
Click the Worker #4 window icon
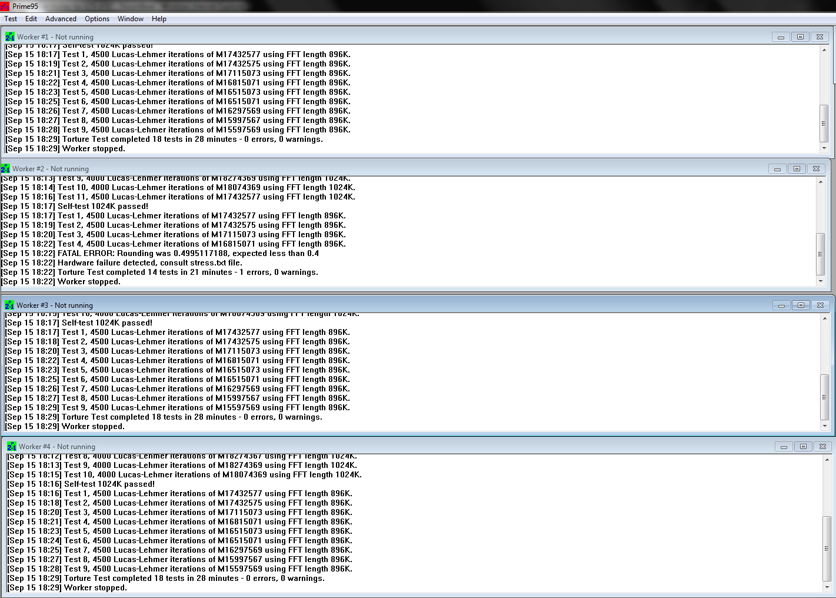point(12,446)
